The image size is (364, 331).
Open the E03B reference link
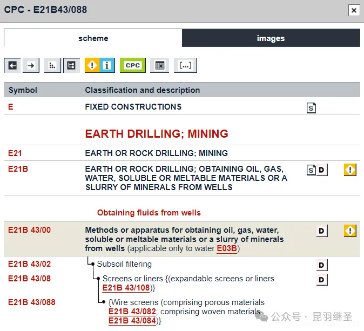pos(226,249)
